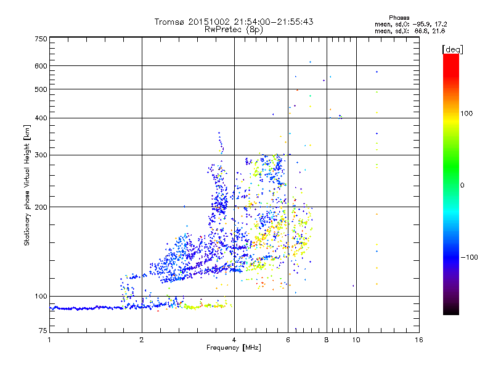This screenshot has width=493, height=370.
Task: Click the '16' frequency axis tick label
Action: coord(419,340)
